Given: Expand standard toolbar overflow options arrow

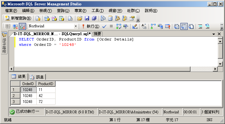Looking at the screenshot, I should tap(138, 20).
